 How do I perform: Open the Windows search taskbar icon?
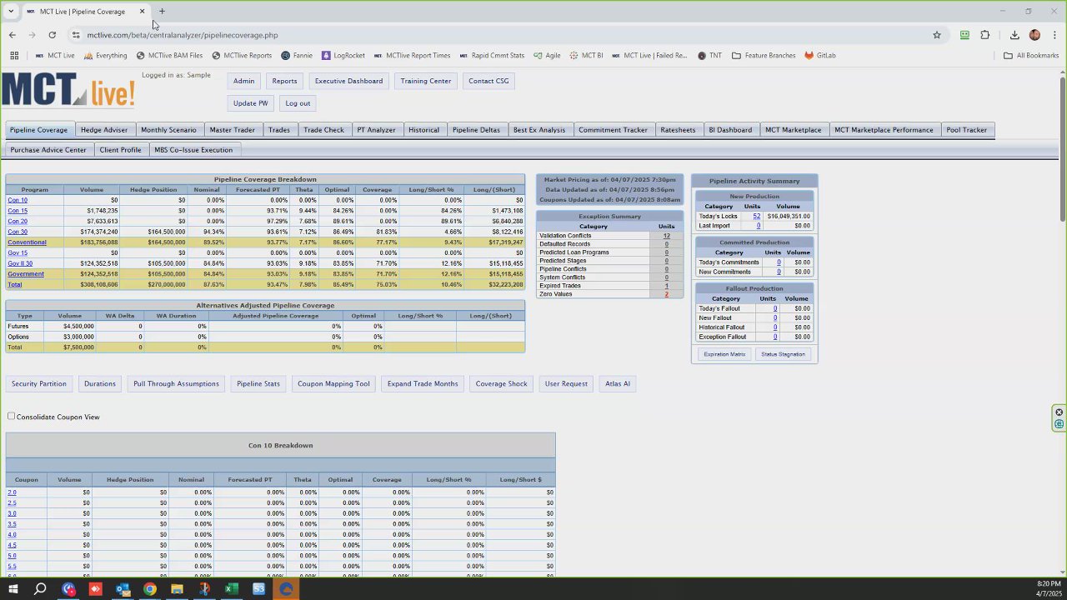click(x=40, y=589)
